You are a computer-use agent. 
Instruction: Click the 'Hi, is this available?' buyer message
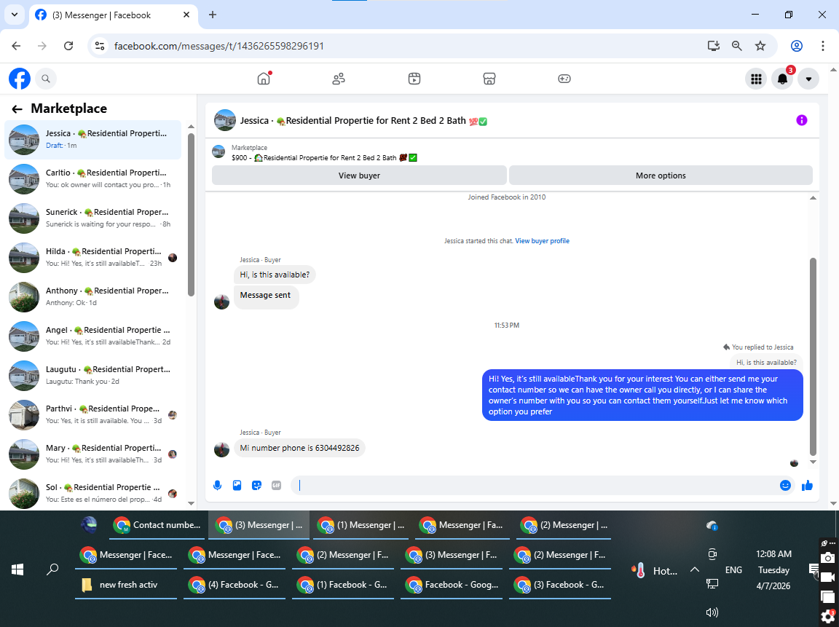[x=275, y=275]
